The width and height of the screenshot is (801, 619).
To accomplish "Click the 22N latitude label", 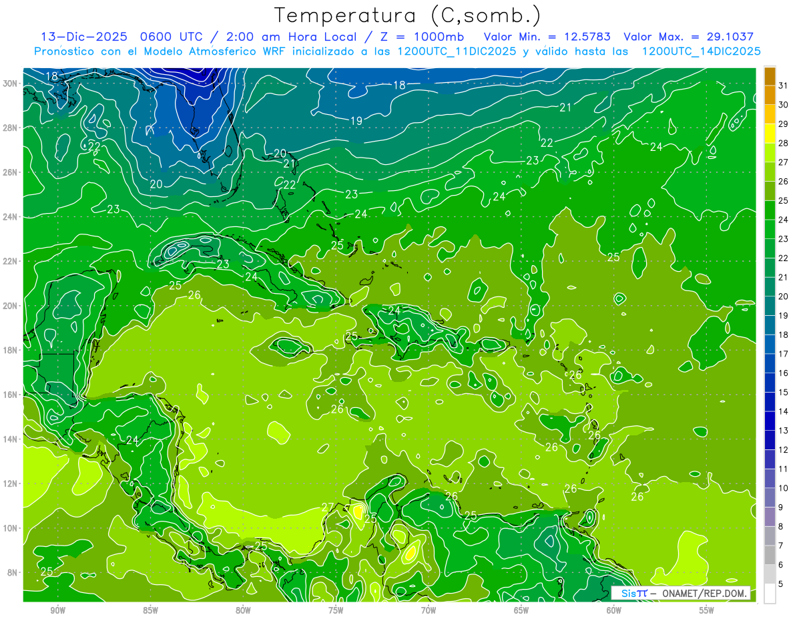I will (x=11, y=261).
